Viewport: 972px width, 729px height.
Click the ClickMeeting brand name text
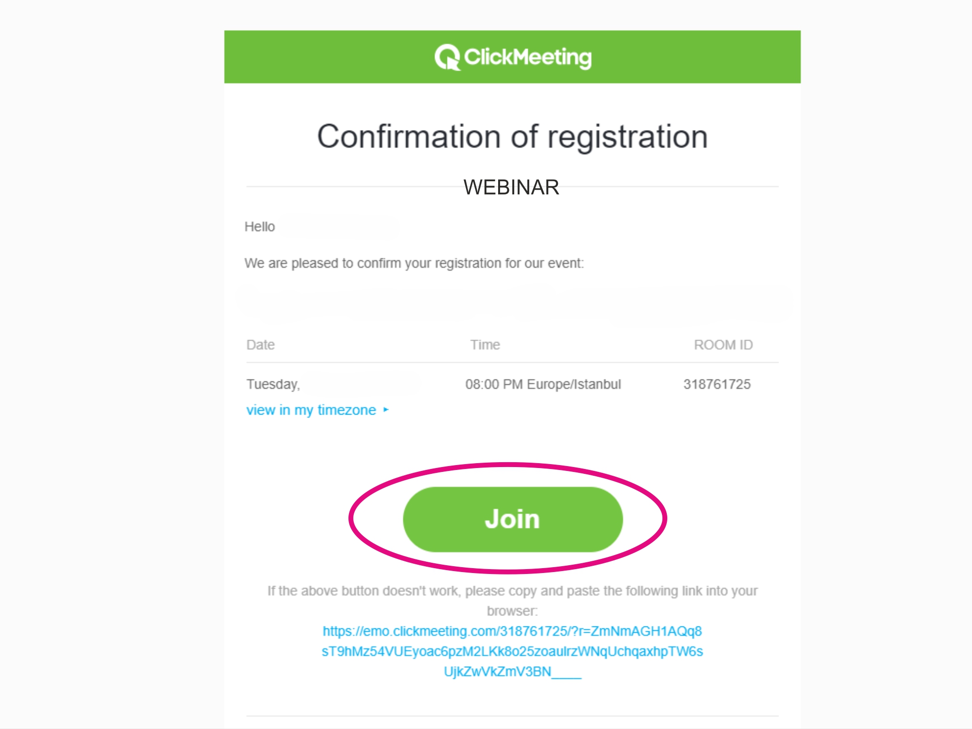[x=528, y=57]
